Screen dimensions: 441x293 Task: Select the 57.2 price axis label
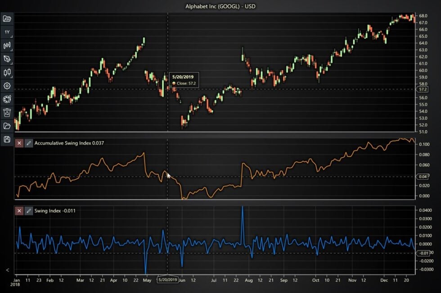click(422, 89)
